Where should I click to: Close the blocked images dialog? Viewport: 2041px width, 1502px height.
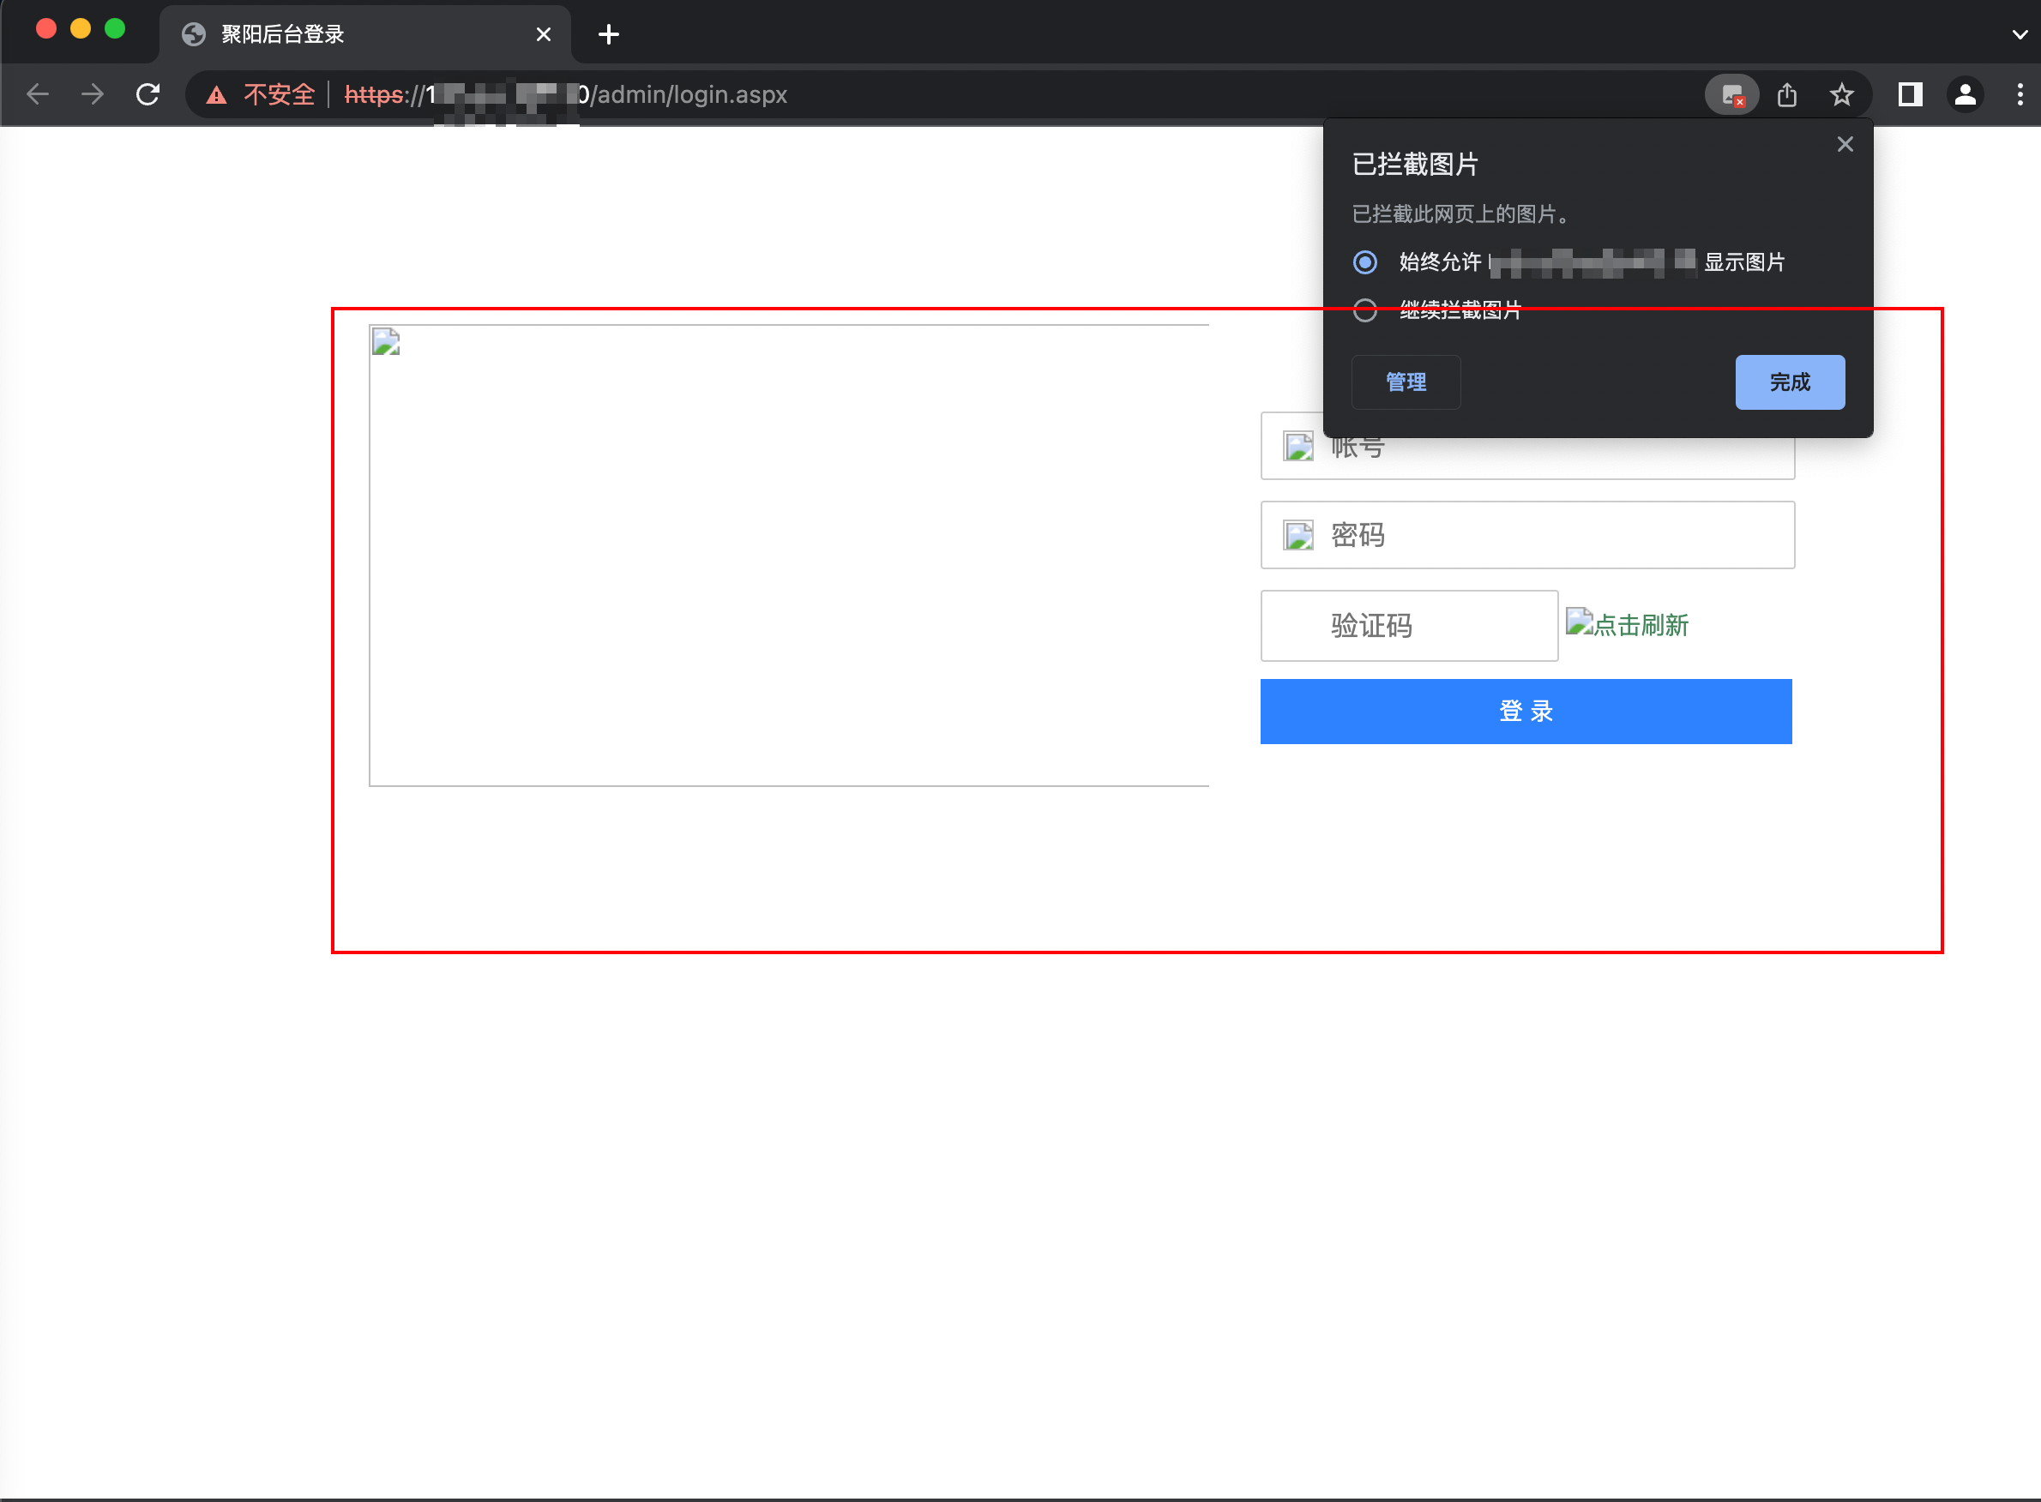point(1844,144)
